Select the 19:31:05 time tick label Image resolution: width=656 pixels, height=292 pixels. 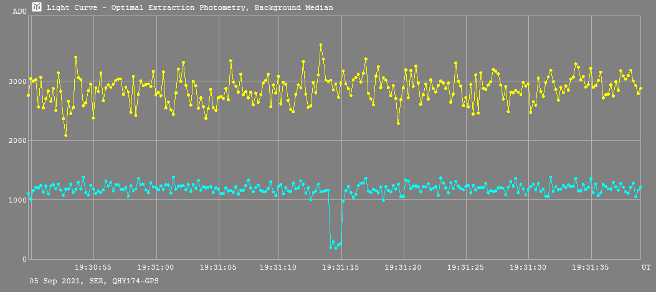click(218, 267)
